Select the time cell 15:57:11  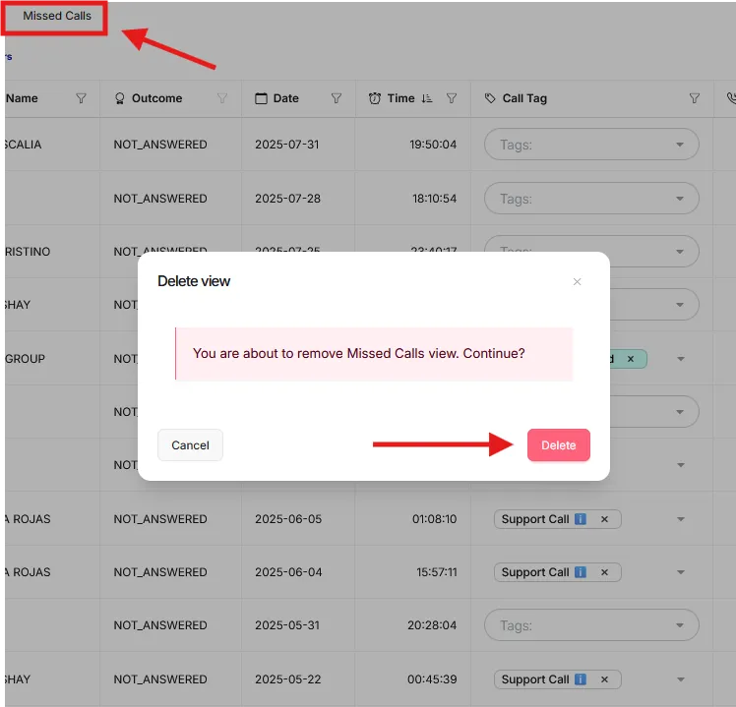pos(437,572)
